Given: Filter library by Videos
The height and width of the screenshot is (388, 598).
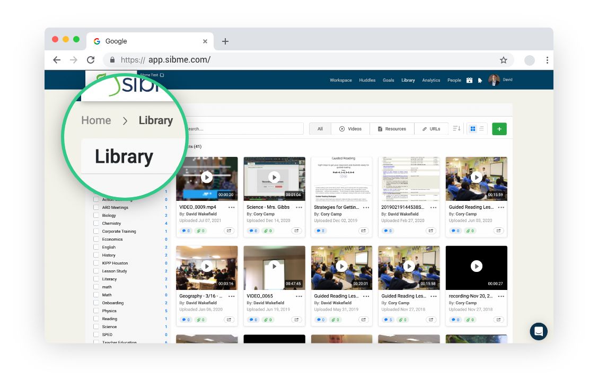Looking at the screenshot, I should (350, 129).
